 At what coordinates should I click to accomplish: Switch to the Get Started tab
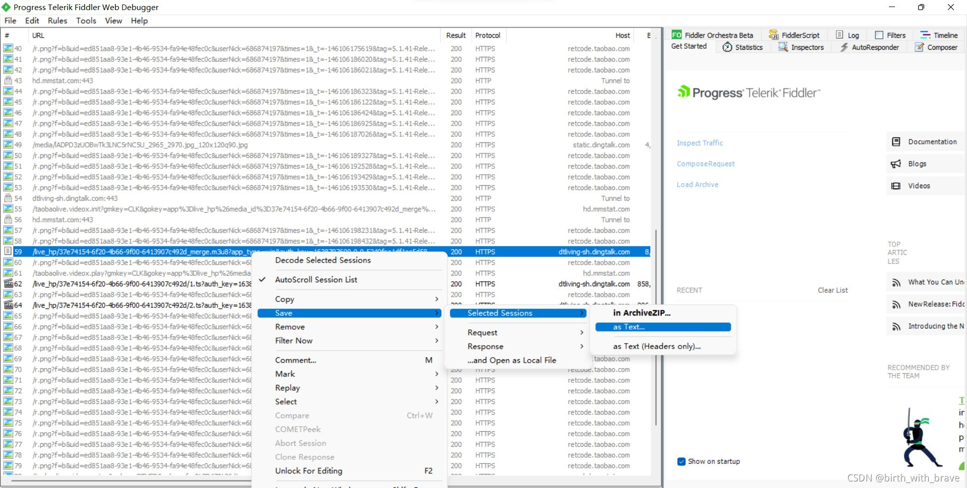[689, 46]
